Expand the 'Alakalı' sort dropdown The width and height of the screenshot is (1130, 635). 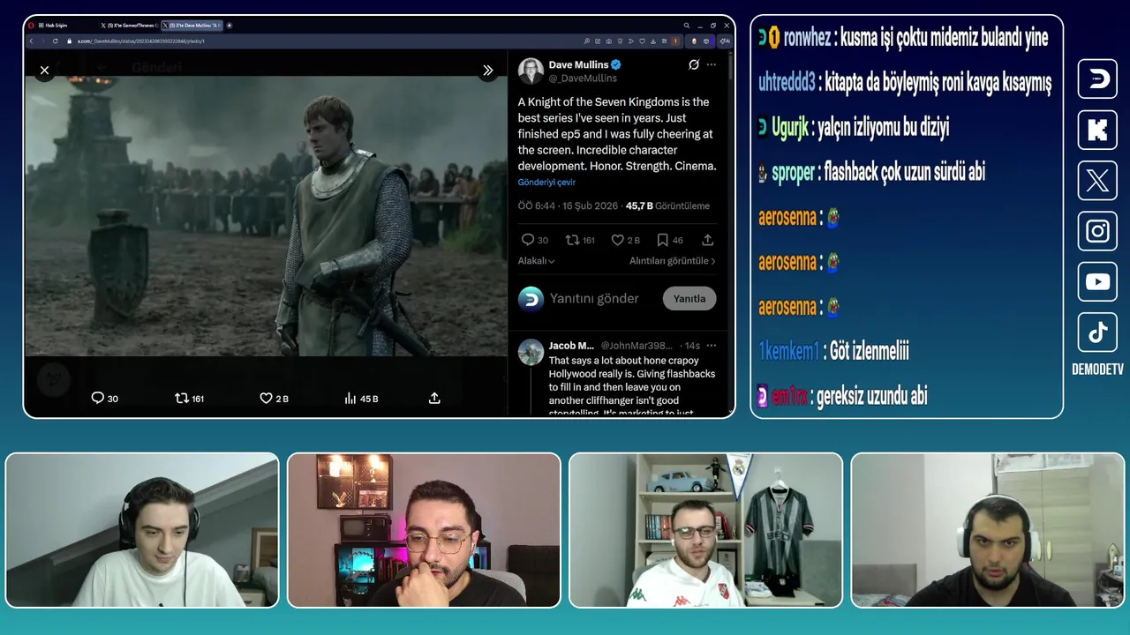536,261
